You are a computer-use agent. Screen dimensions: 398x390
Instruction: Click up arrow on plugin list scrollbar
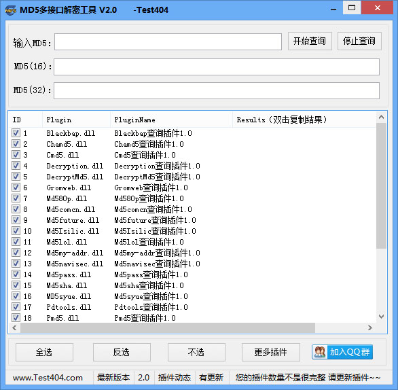point(381,117)
